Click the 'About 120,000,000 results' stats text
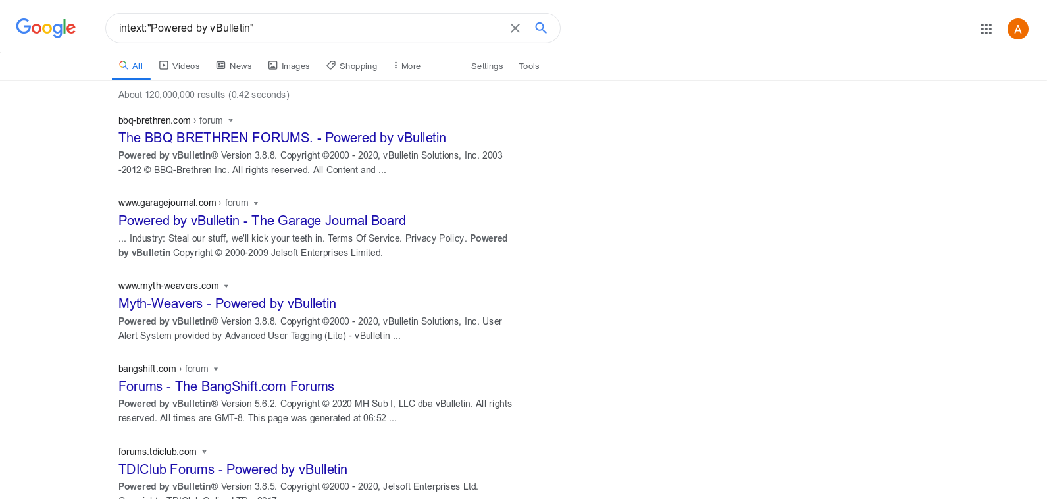Image resolution: width=1047 pixels, height=499 pixels. (x=204, y=95)
